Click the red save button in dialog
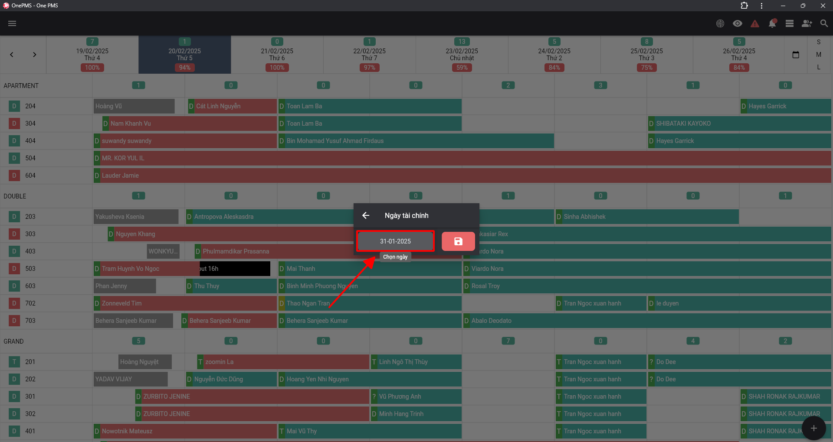This screenshot has width=833, height=442. coord(458,241)
